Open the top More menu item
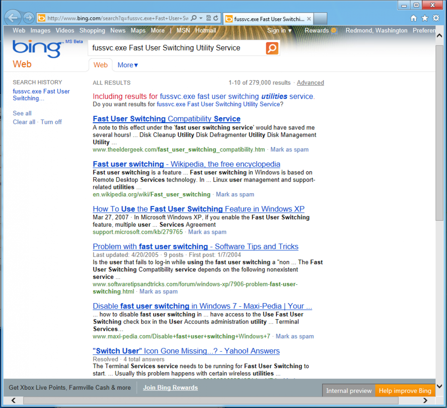This screenshot has width=447, height=408. click(x=158, y=31)
